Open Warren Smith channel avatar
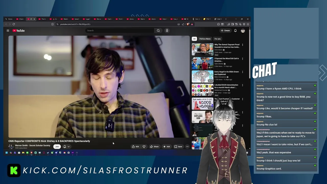The image size is (327, 184). pyautogui.click(x=11, y=146)
